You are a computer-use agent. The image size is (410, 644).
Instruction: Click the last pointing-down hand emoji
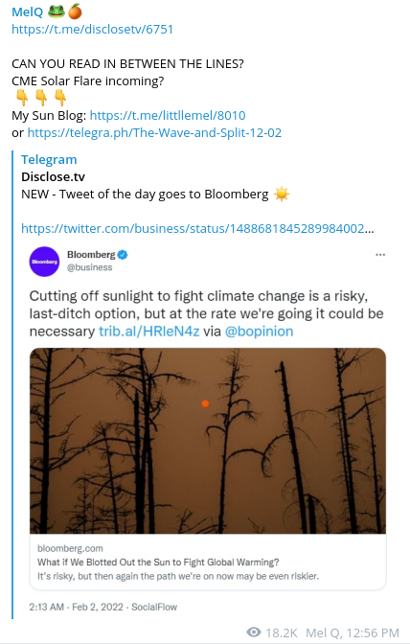pos(60,98)
